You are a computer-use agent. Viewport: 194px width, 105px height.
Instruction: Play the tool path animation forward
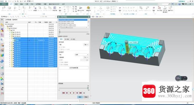[74, 93]
